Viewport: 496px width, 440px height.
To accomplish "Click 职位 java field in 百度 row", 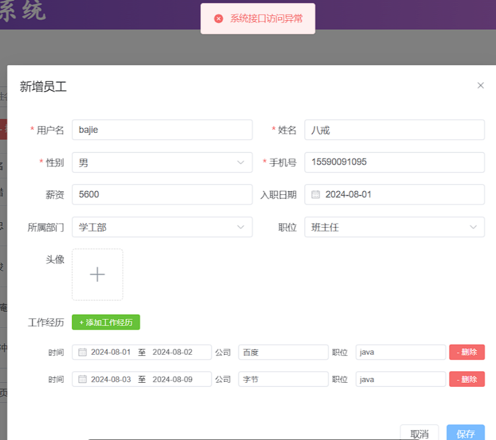I will [x=401, y=352].
